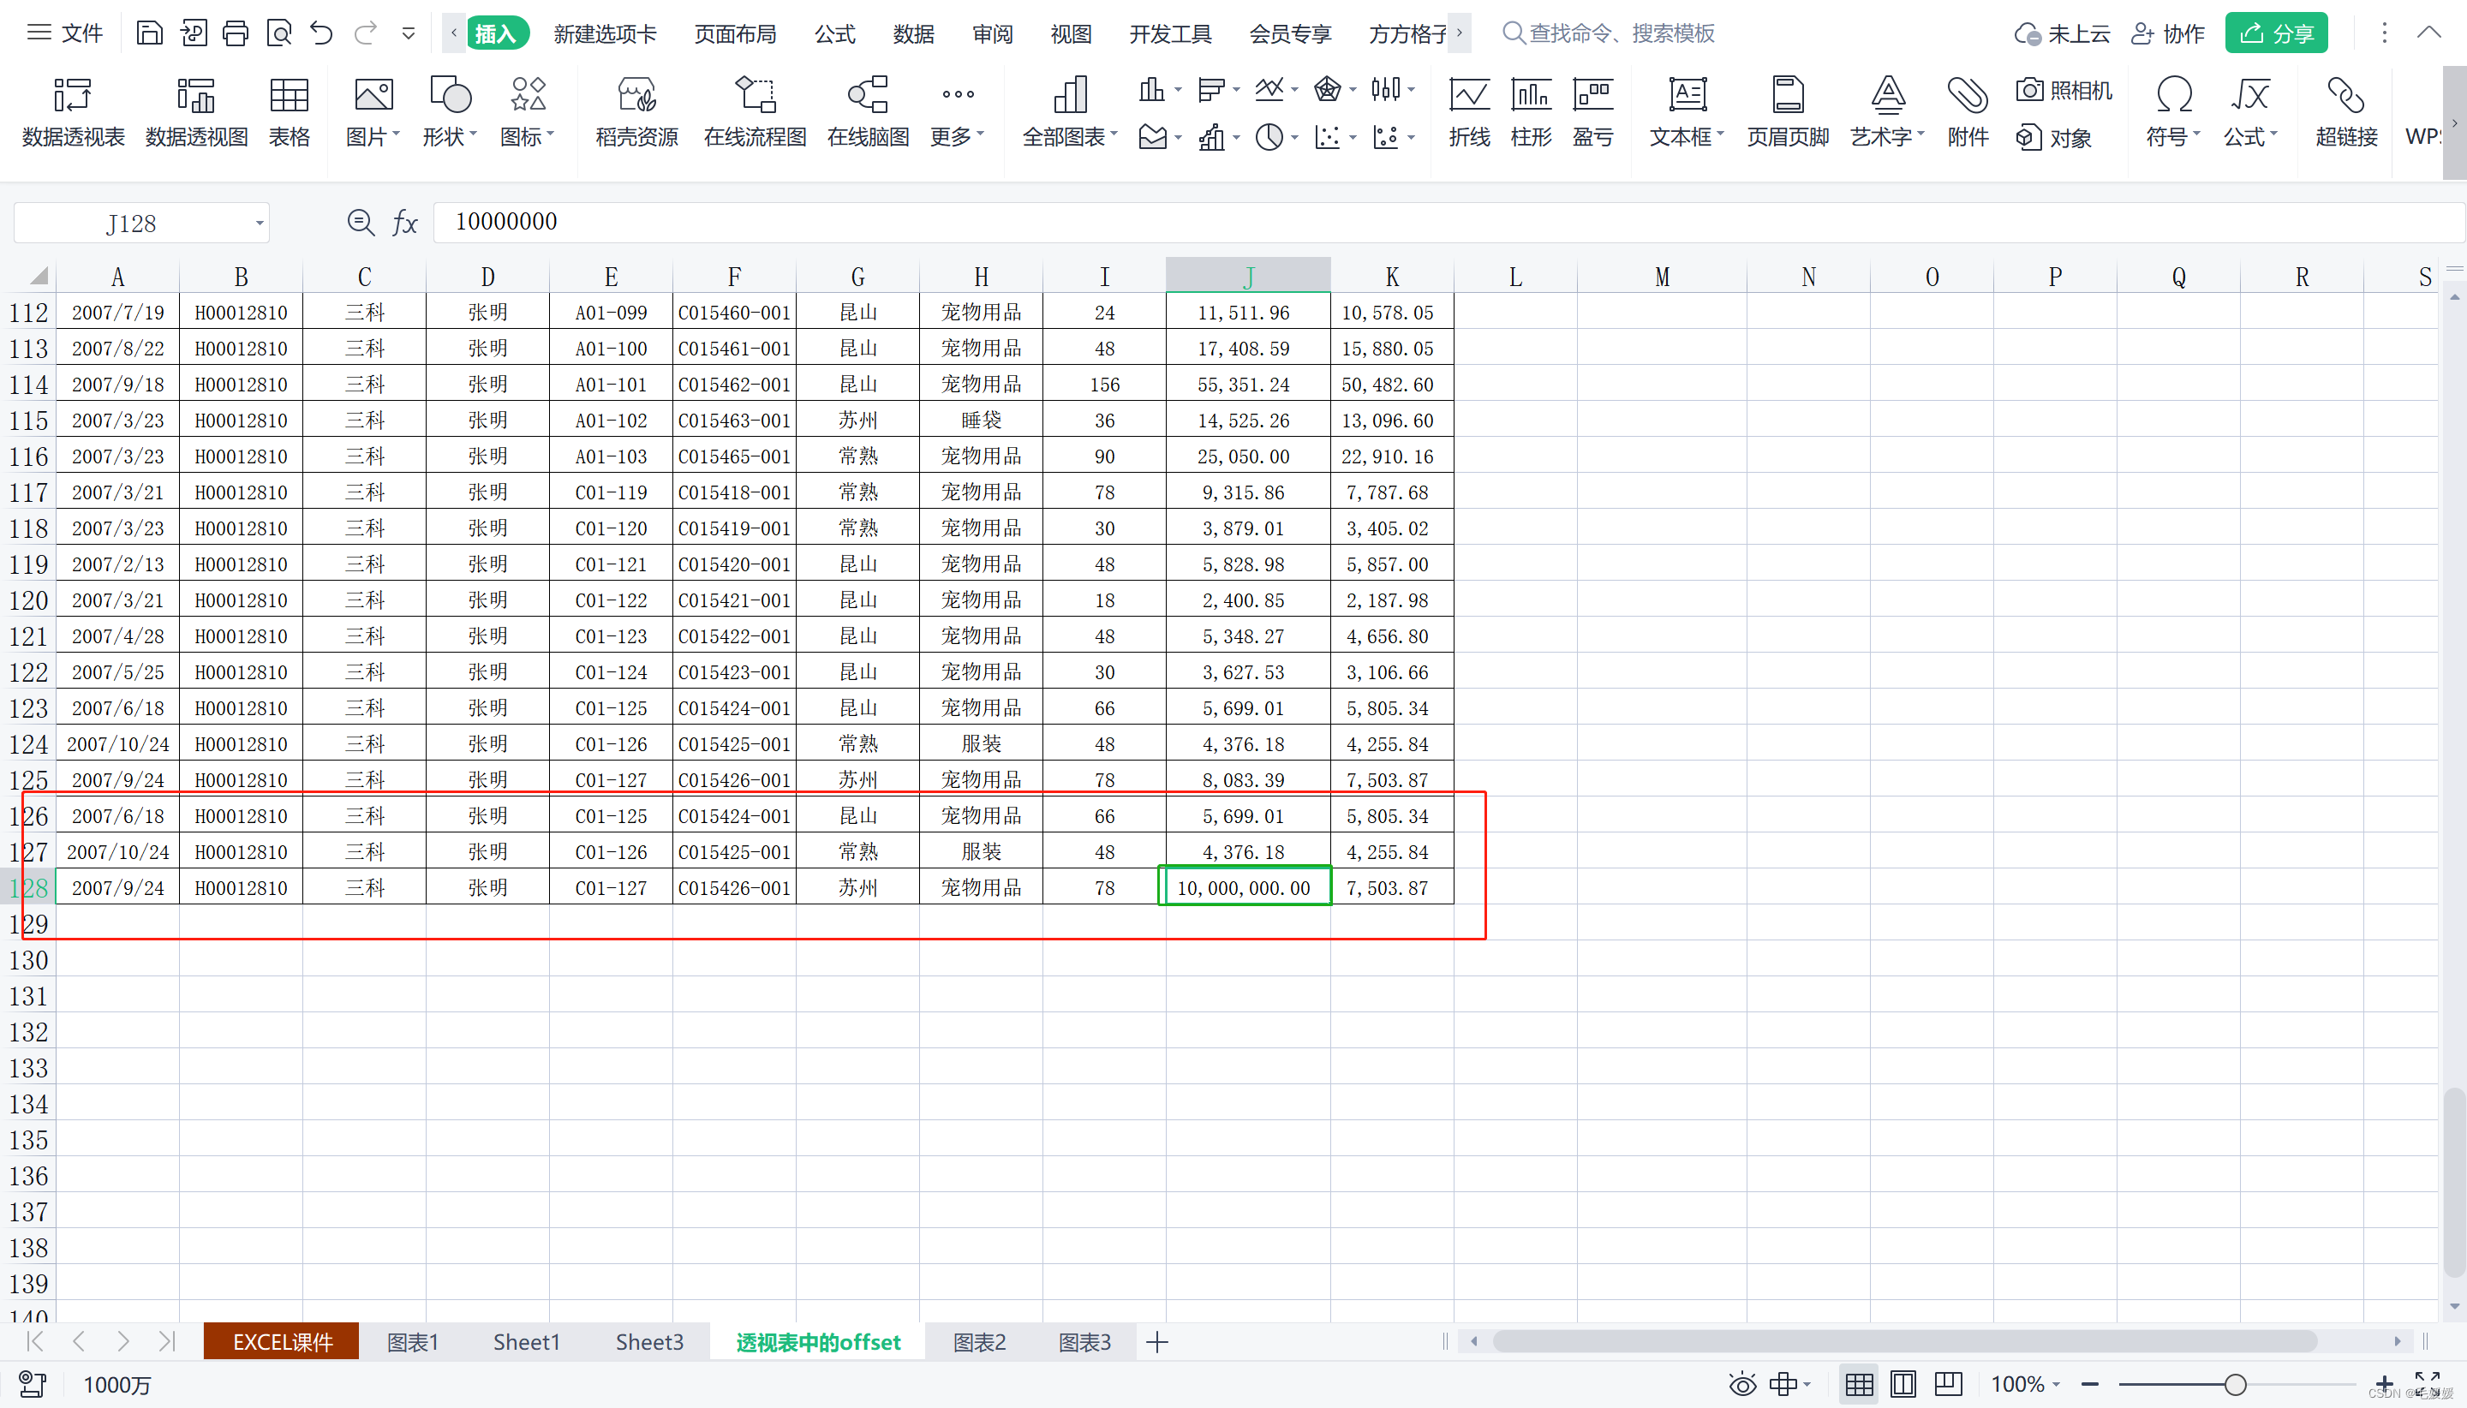Viewport: 2467px width, 1408px height.
Task: Open print preview icon
Action: tap(278, 34)
